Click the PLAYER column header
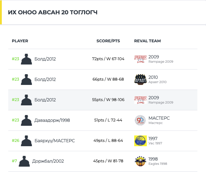206x172 pixels. [20, 41]
